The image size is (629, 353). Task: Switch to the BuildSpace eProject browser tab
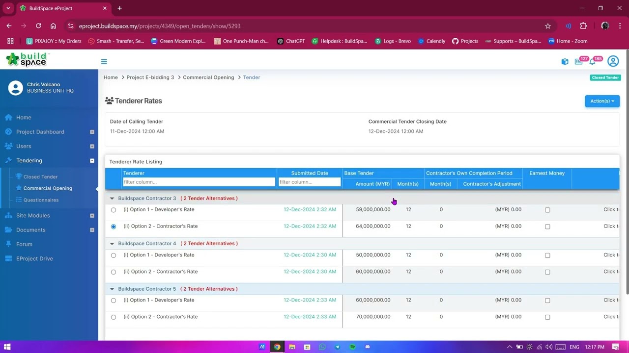click(63, 8)
